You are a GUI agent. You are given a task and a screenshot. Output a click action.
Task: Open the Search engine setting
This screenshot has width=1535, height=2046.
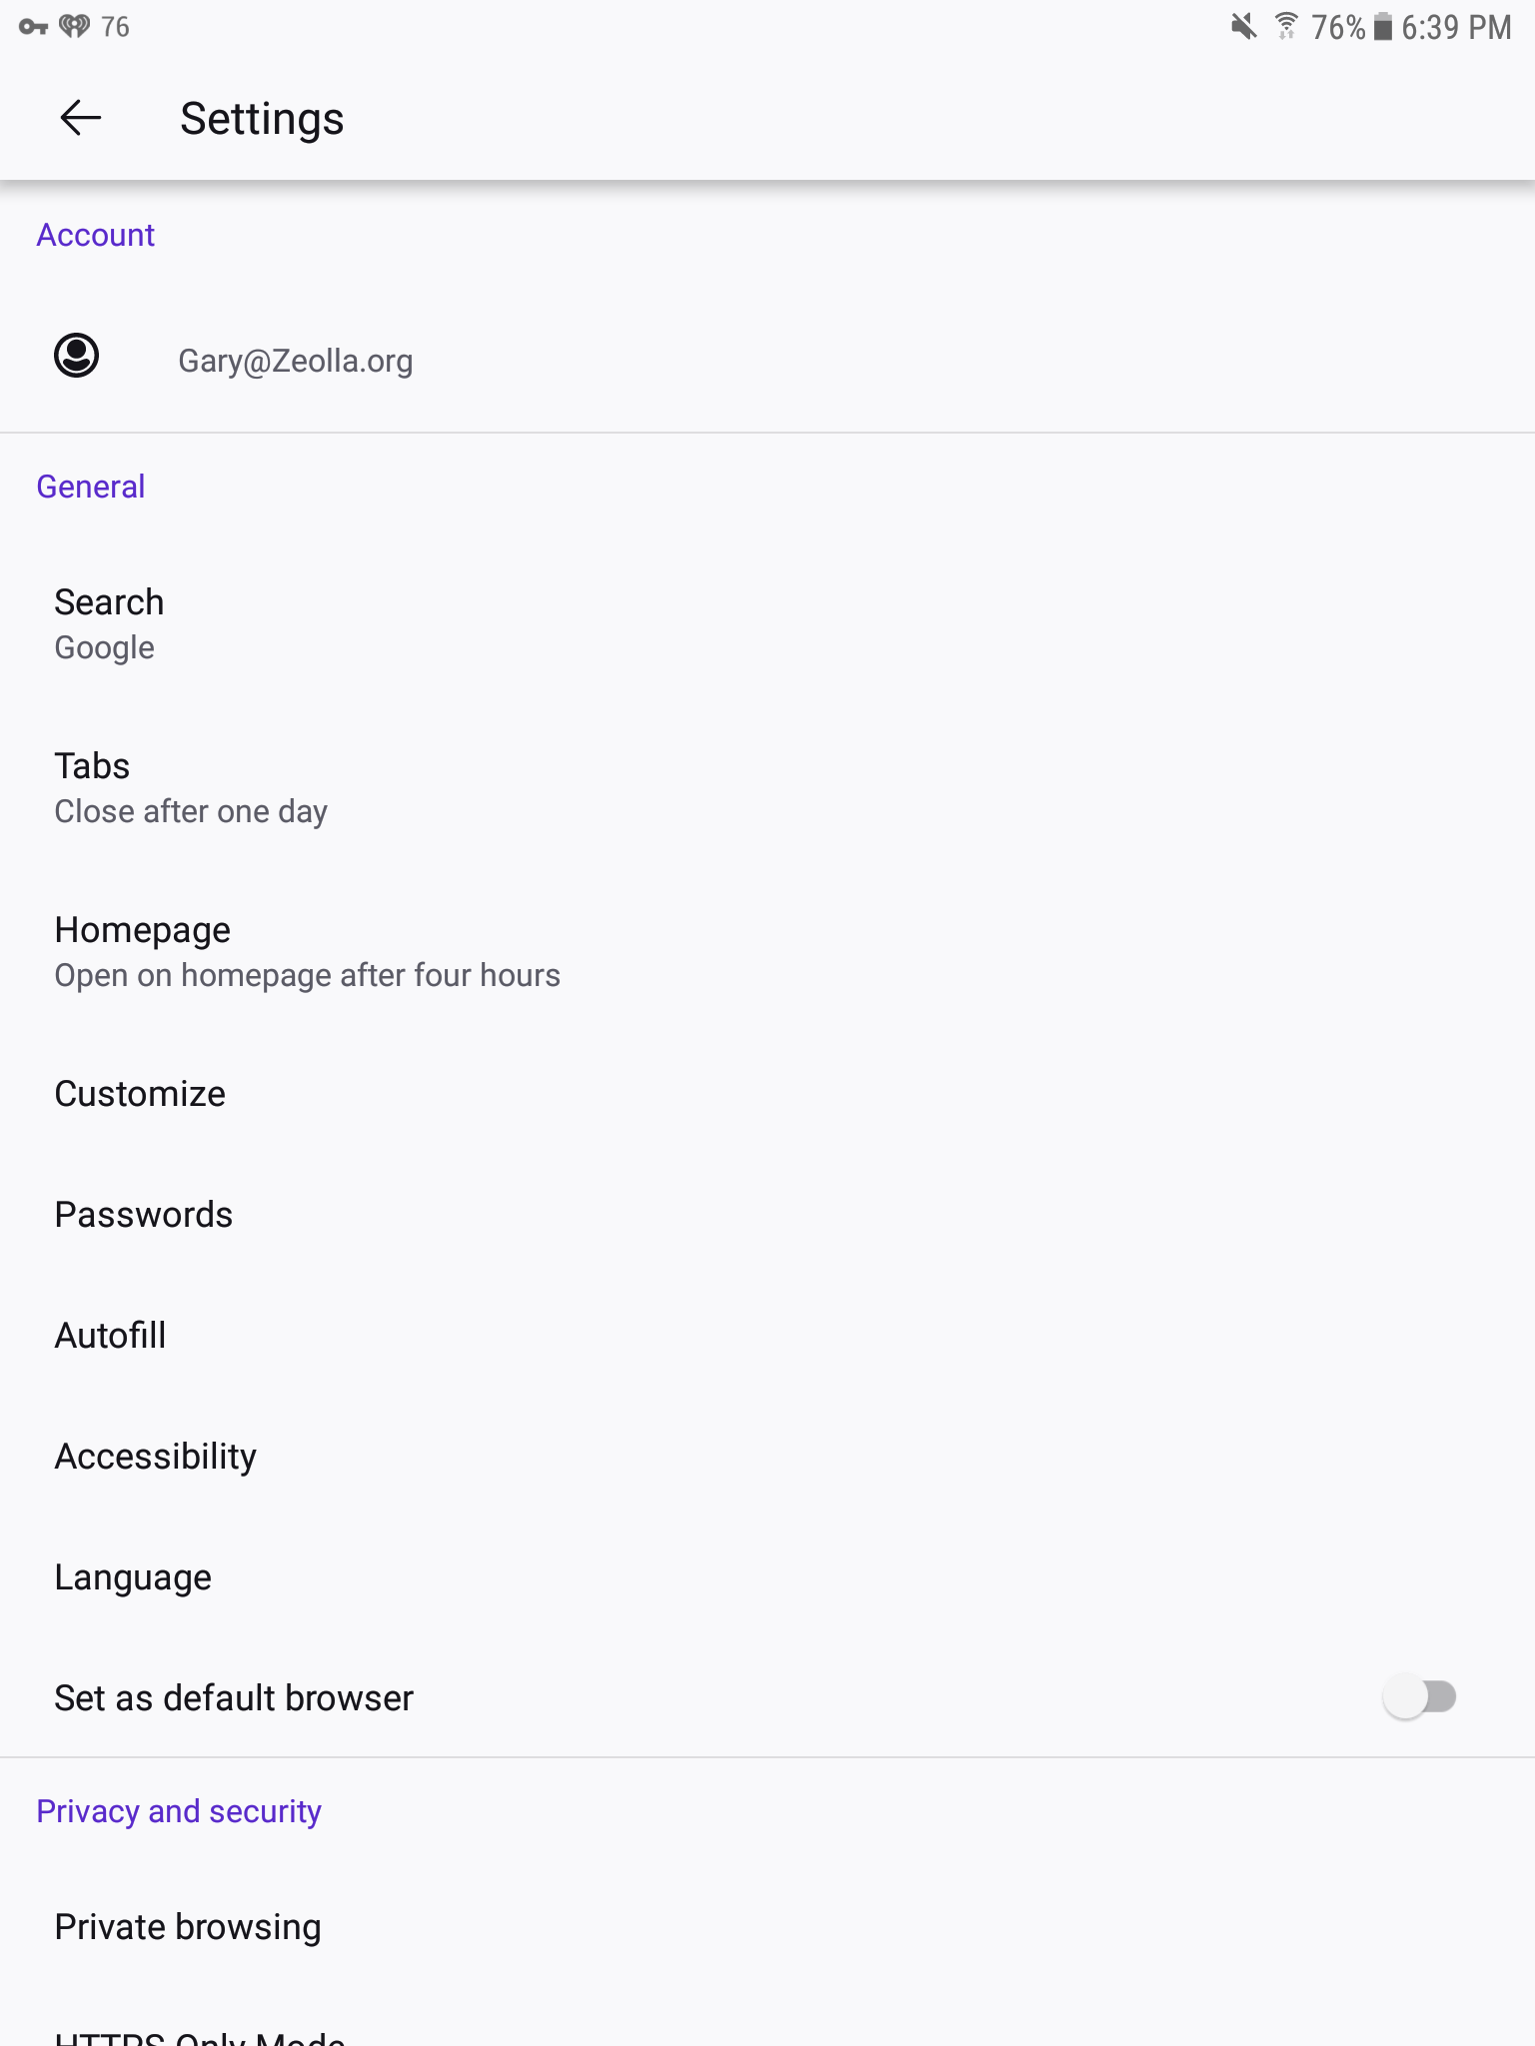110,623
